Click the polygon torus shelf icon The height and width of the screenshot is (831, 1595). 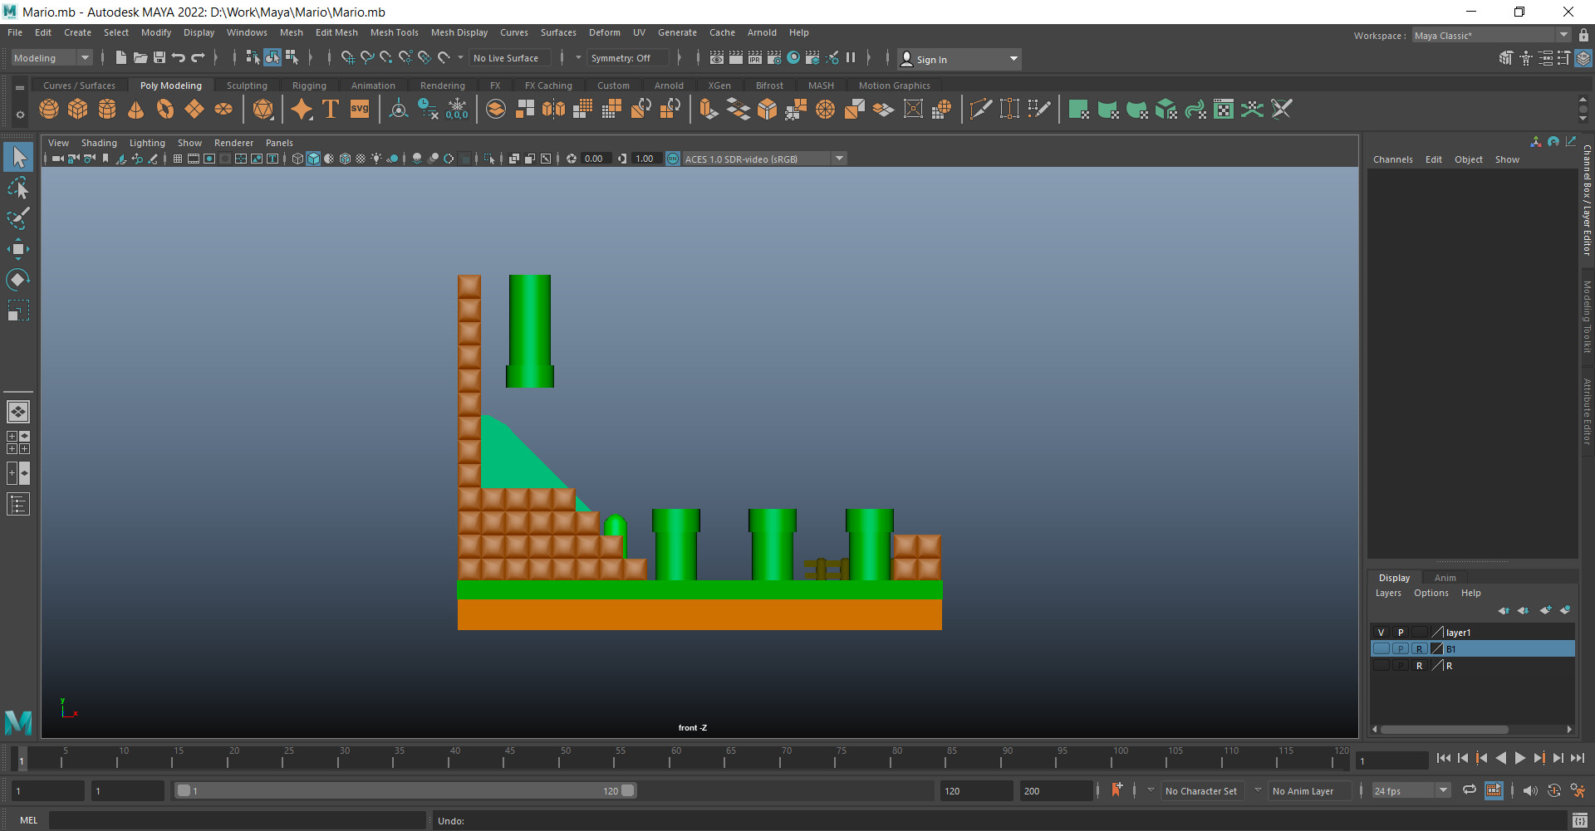click(x=165, y=110)
